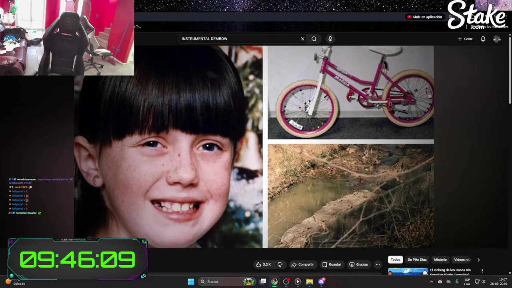The image size is (512, 288).
Task: Click the taskbar Buscar search box
Action: pos(227,282)
